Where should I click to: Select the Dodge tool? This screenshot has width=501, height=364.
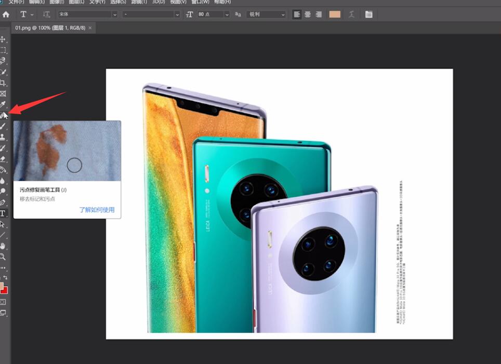(x=3, y=191)
